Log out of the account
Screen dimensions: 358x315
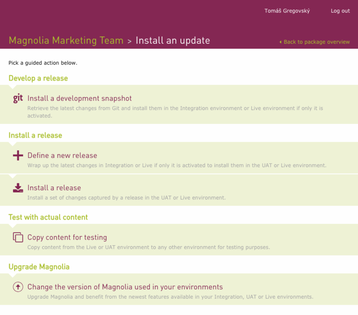(340, 11)
